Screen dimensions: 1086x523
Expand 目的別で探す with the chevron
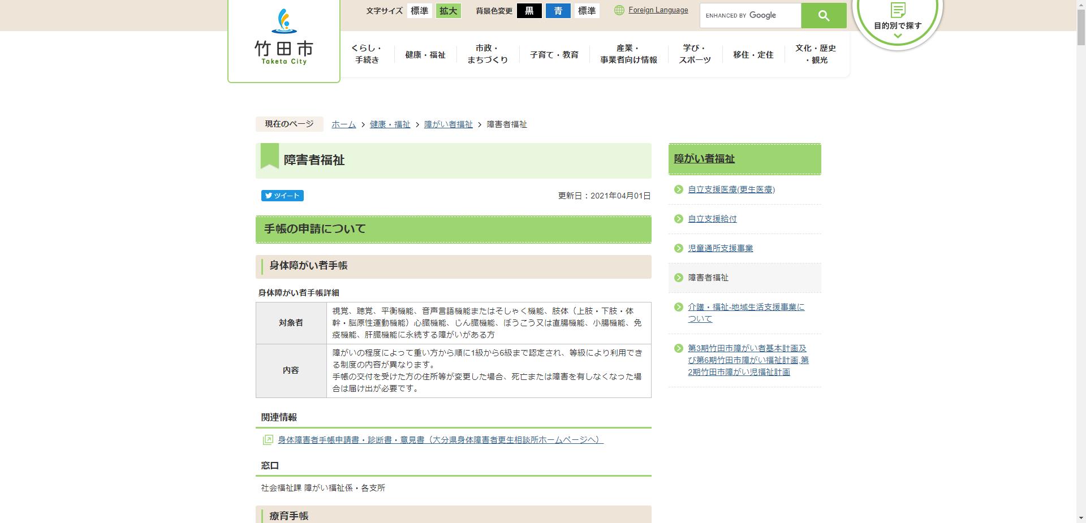click(x=897, y=35)
